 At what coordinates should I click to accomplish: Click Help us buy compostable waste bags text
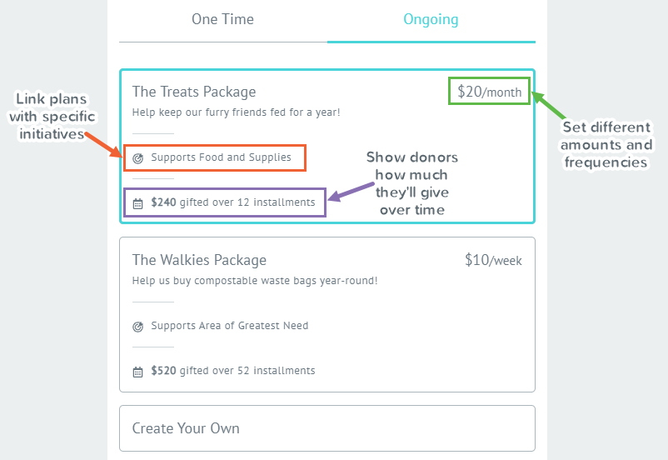point(255,281)
